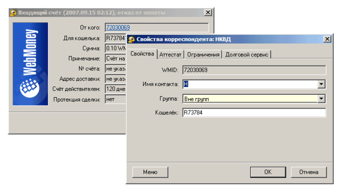Select the Свойства tab
This screenshot has width=339, height=189.
click(142, 54)
